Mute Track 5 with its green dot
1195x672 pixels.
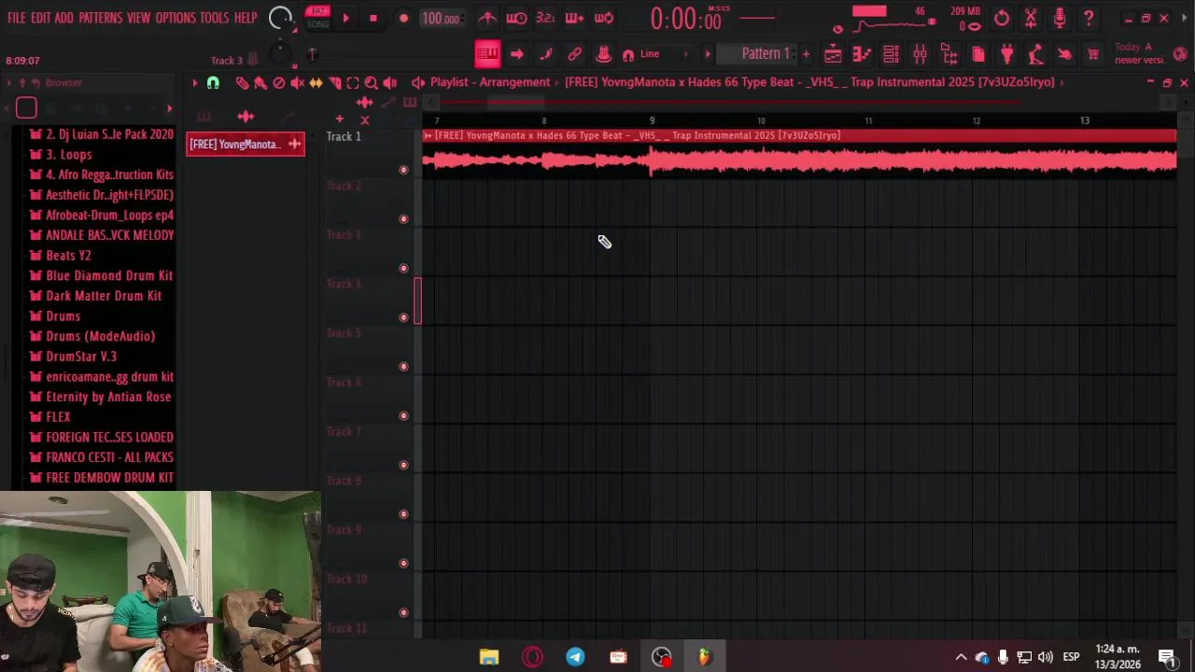tap(403, 367)
